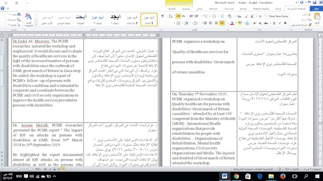Click the Grow Font icon

click(252, 17)
